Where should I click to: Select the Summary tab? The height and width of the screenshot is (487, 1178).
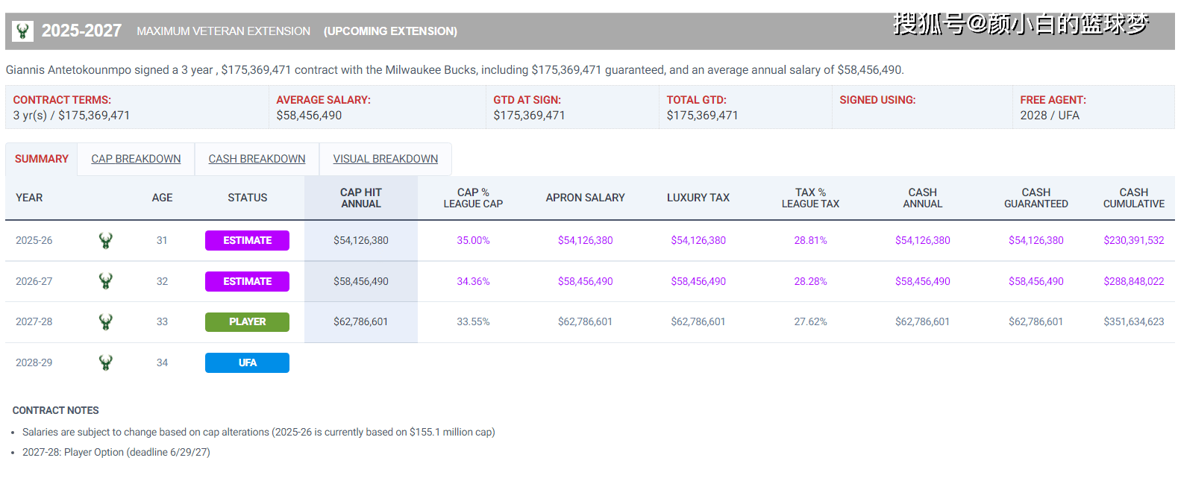click(x=42, y=159)
